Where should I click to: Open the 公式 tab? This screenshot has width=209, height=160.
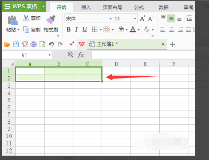(139, 7)
